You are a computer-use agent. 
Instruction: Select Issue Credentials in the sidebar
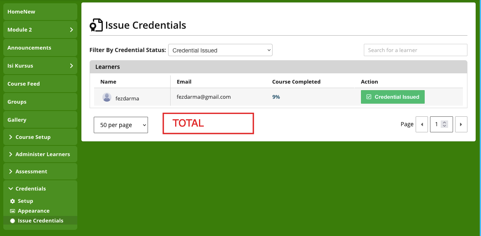pos(40,221)
